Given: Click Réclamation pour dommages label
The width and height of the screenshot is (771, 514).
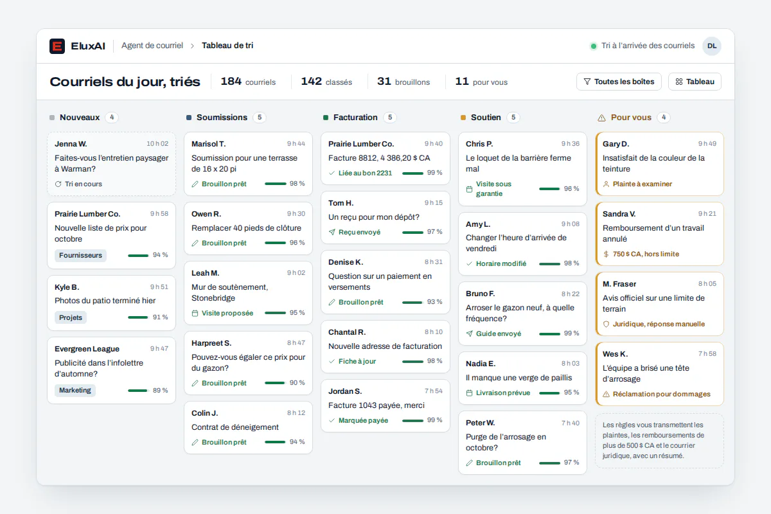Looking at the screenshot, I should coord(662,394).
